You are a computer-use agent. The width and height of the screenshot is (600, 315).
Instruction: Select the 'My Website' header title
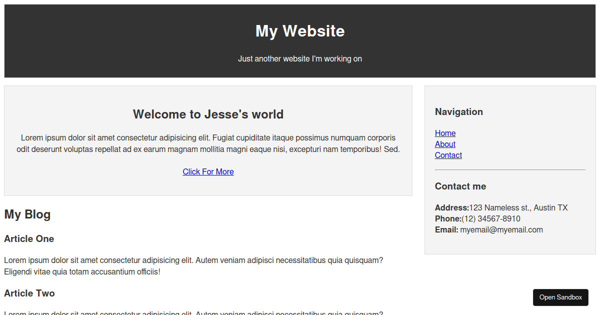pyautogui.click(x=300, y=31)
